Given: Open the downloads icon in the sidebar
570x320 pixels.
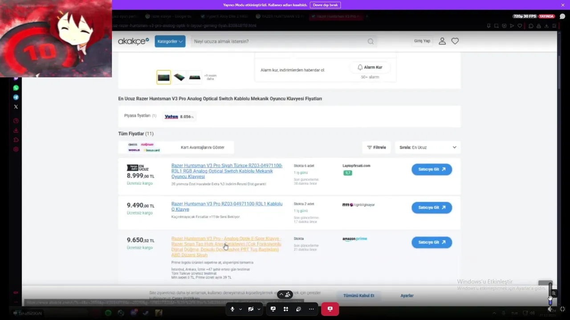Looking at the screenshot, I should coord(16,130).
